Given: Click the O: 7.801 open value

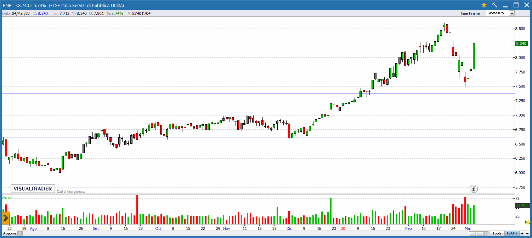Looking at the screenshot, I should pos(96,13).
